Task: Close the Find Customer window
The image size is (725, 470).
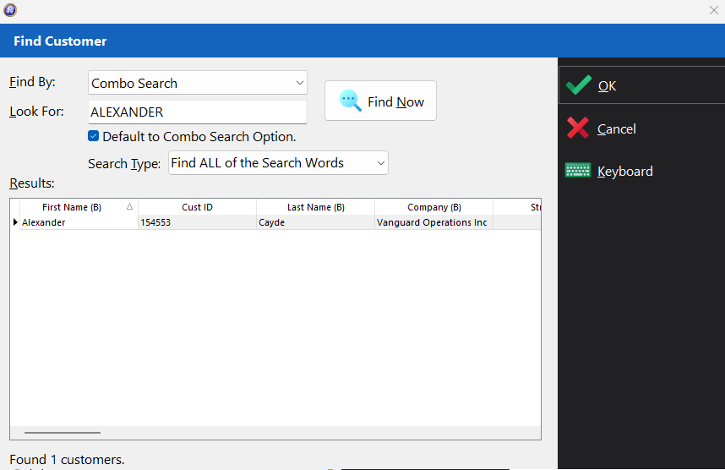Action: tap(713, 10)
